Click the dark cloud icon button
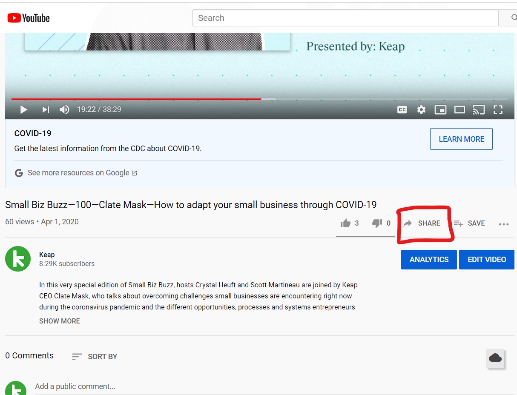The image size is (517, 395). [x=495, y=358]
